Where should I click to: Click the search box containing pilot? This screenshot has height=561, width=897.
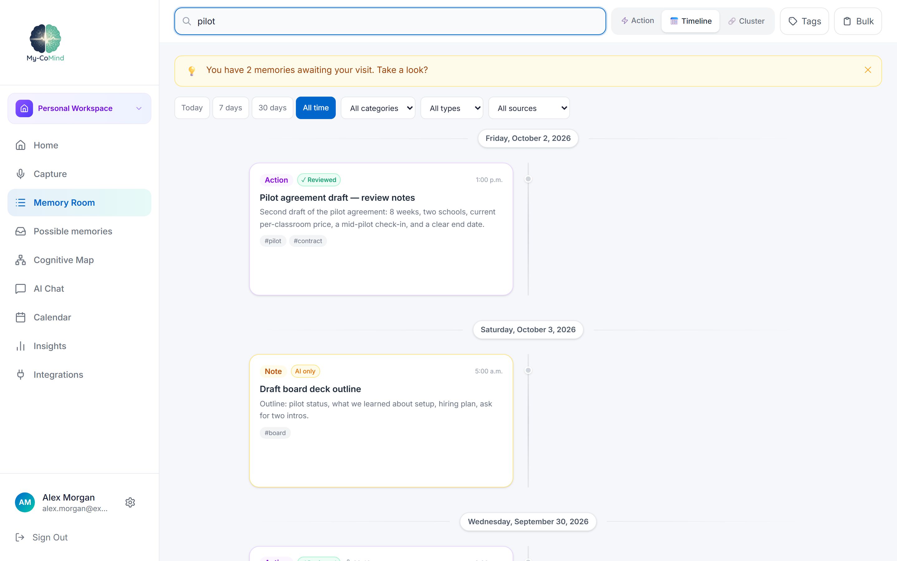pos(390,21)
